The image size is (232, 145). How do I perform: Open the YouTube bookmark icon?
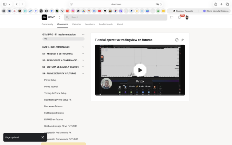(100, 11)
